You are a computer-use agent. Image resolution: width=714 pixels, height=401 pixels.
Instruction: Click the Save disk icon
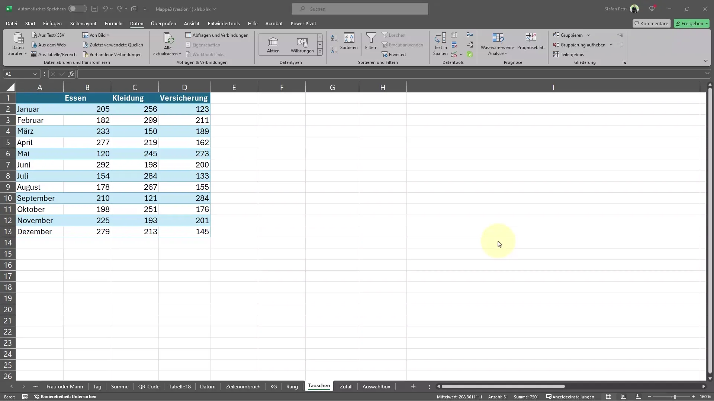94,9
